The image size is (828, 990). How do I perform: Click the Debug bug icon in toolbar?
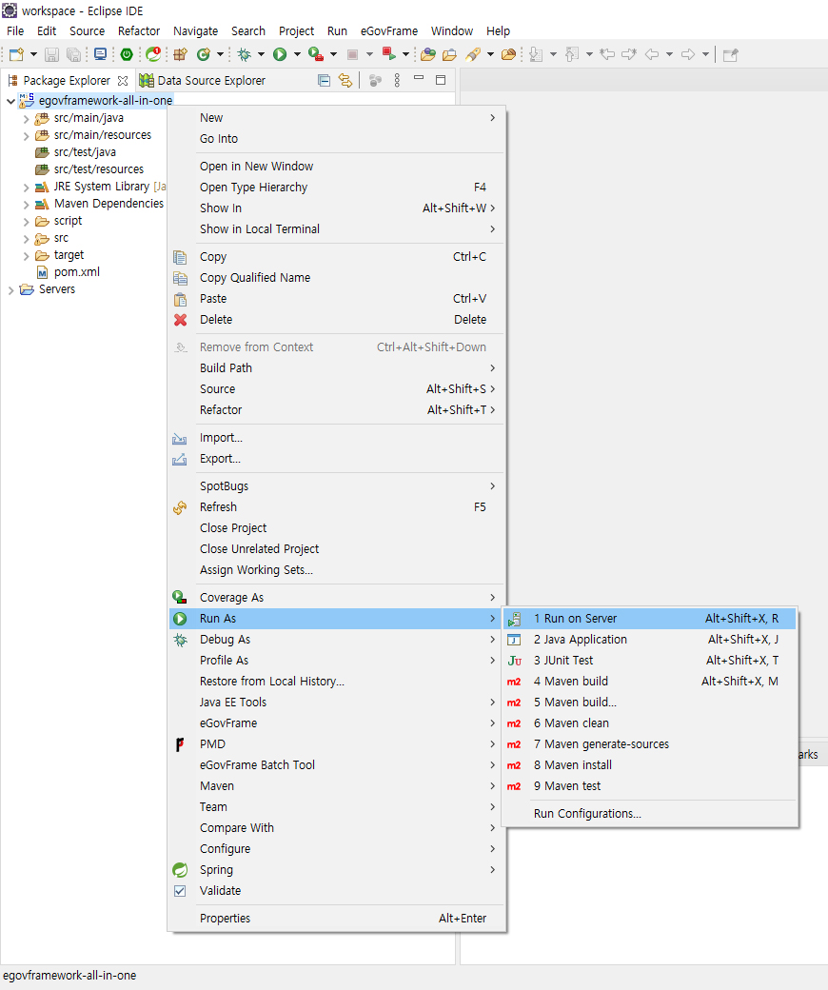[245, 55]
